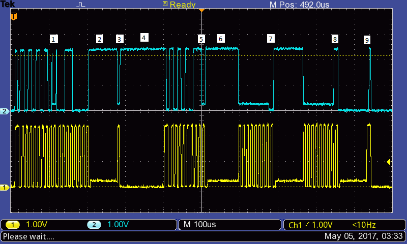Click the Tek logo

8,4
